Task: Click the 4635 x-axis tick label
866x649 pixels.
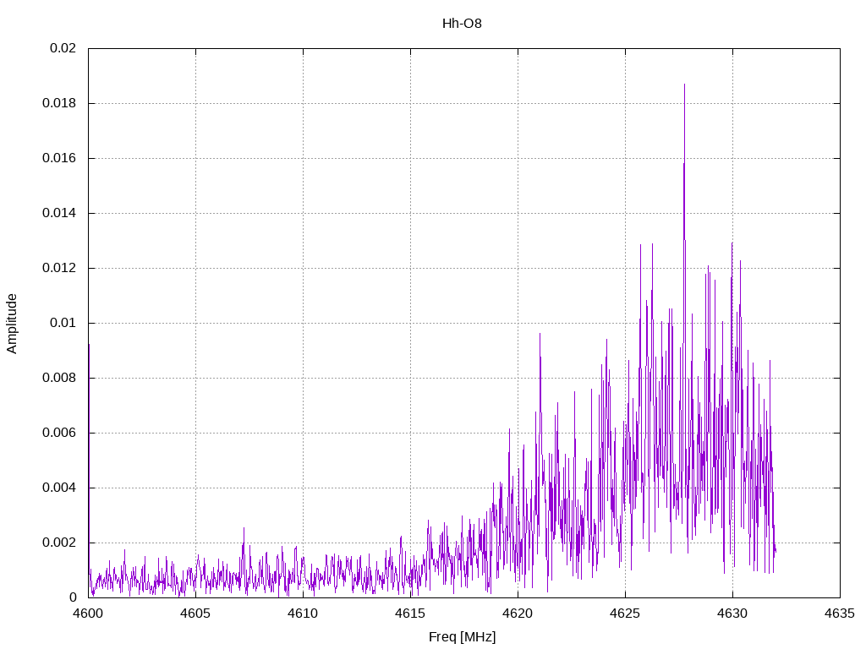Action: (x=840, y=614)
